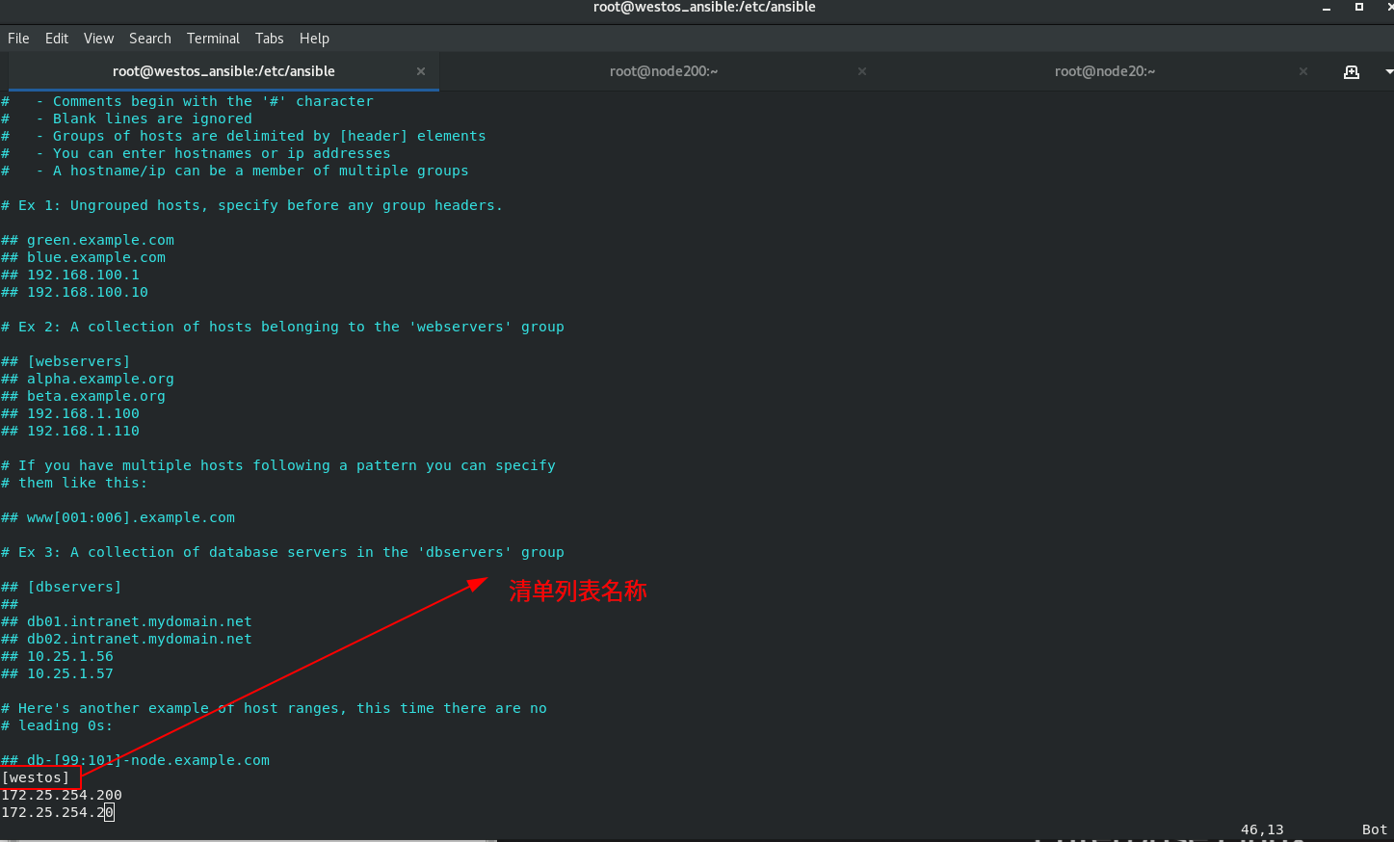The image size is (1394, 842).
Task: Click the 'You can enter hostnames' line
Action: 197,153
